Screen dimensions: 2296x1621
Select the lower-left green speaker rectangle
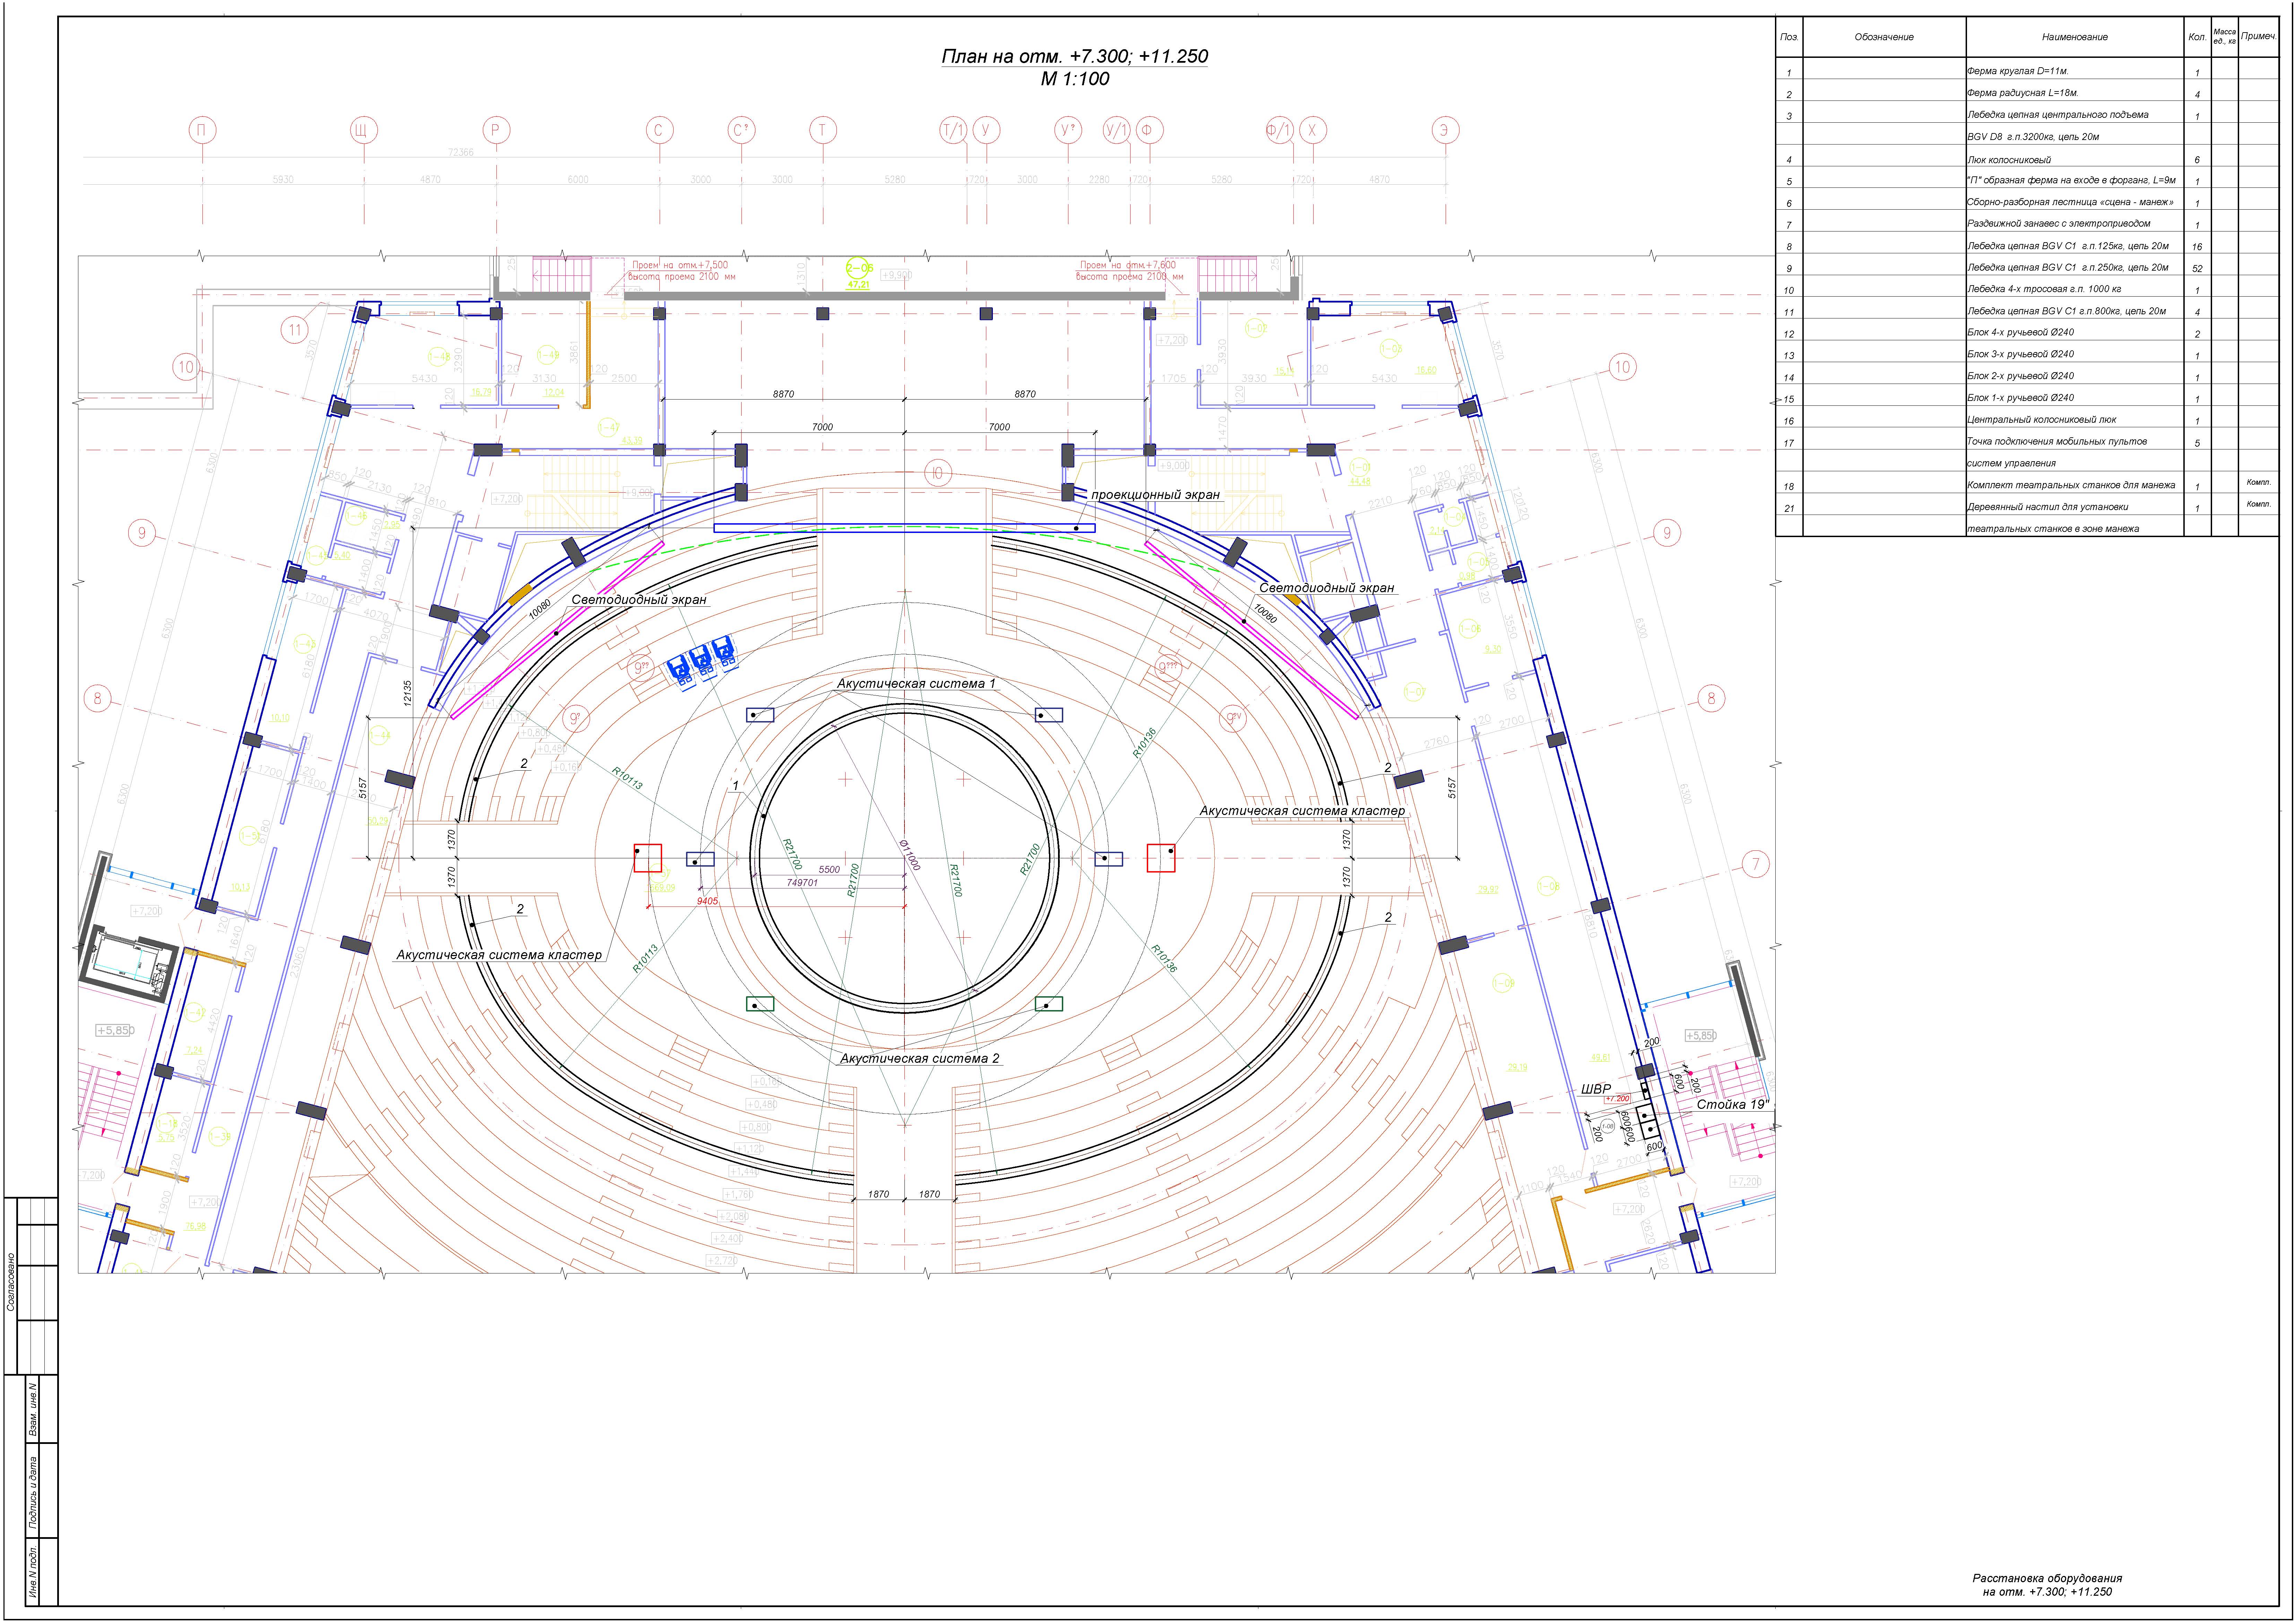tap(760, 1004)
